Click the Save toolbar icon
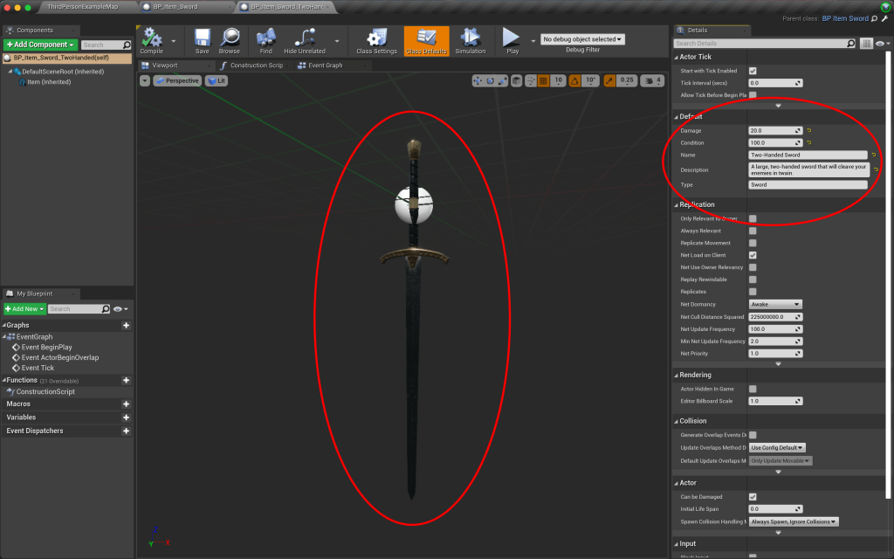This screenshot has height=559, width=894. pyautogui.click(x=202, y=37)
